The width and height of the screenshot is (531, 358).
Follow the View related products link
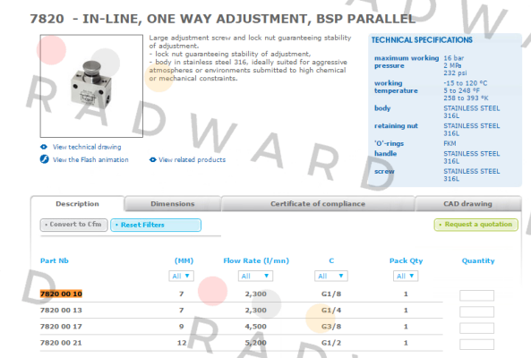[192, 159]
